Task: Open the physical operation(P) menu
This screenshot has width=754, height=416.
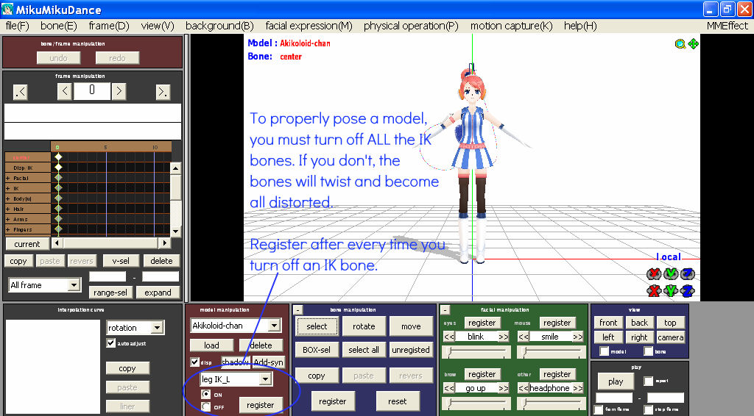Action: click(x=411, y=26)
